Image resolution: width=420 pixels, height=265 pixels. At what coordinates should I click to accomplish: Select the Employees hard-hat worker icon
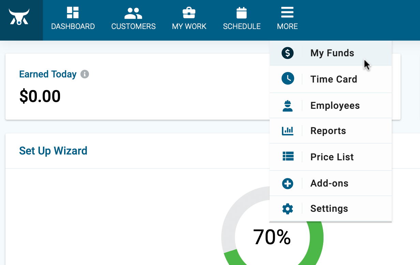pos(288,105)
